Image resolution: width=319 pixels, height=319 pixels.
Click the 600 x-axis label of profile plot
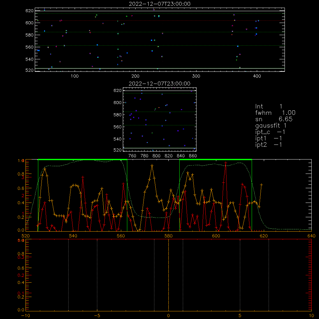(216, 236)
